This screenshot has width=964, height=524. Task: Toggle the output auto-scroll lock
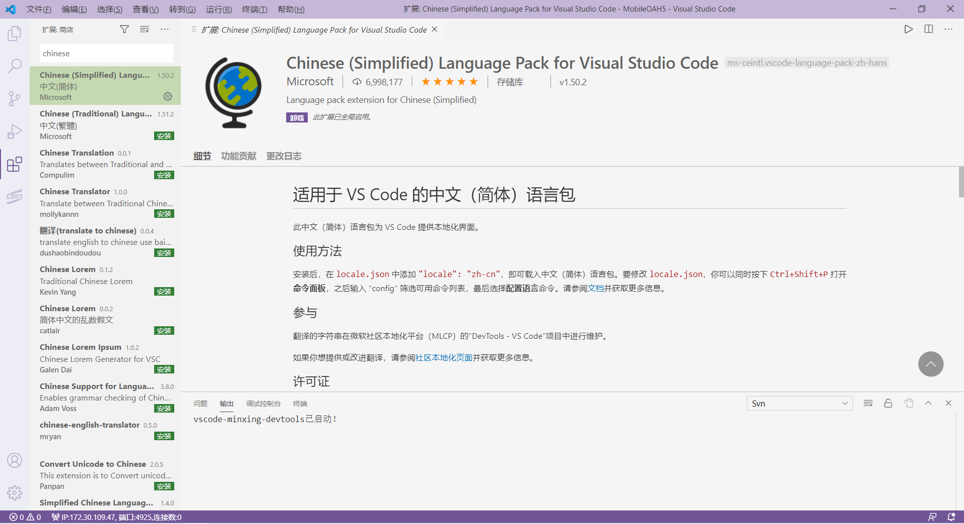[x=888, y=403]
